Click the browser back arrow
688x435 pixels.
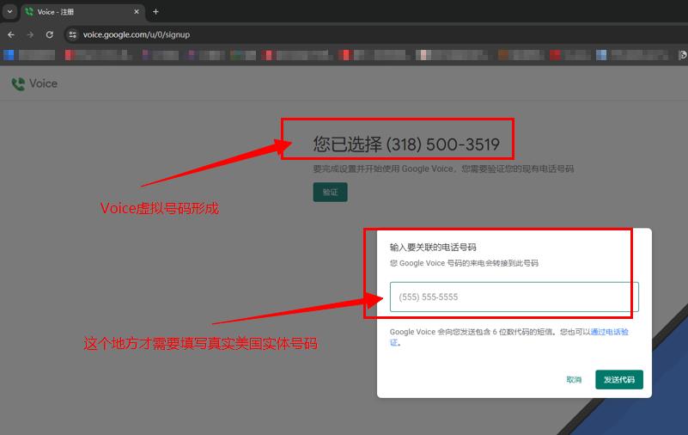click(x=11, y=34)
